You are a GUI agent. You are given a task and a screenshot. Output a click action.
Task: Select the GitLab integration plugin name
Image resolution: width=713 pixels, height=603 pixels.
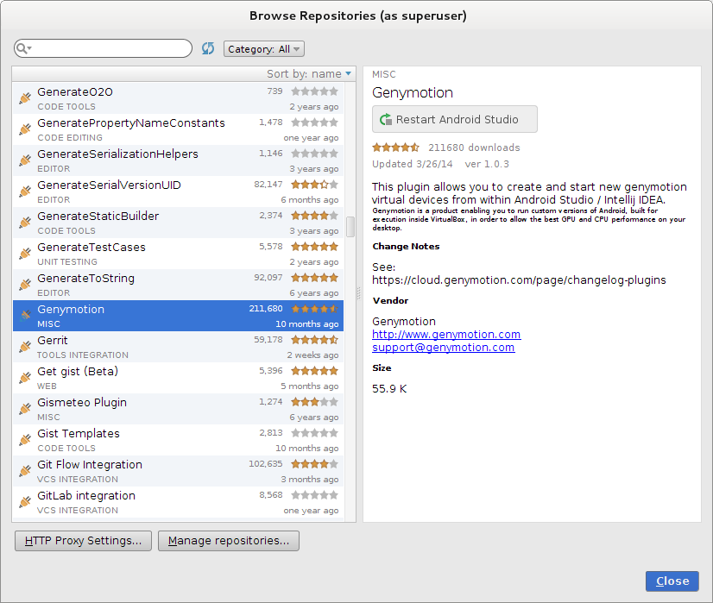86,496
